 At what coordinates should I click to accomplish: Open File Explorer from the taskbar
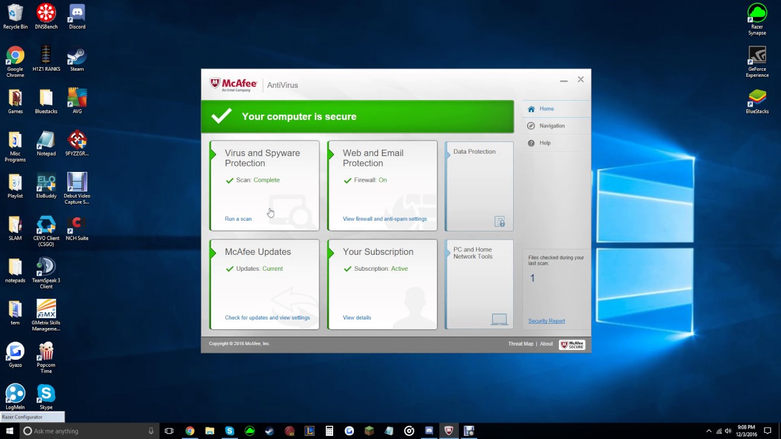209,431
